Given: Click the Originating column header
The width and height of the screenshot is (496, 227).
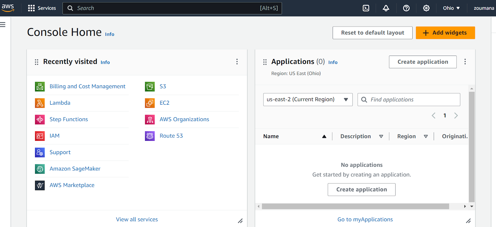Looking at the screenshot, I should pos(455,136).
